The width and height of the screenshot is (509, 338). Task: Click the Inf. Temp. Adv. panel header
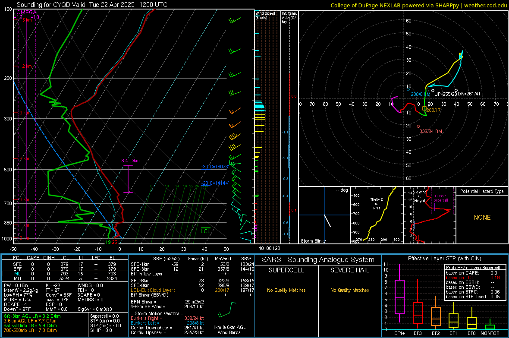289,18
